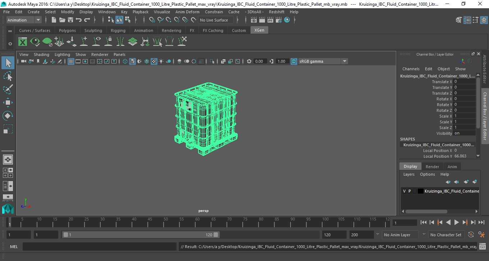Go to the start of playback range
Screen dimensions: 489x261
pos(424,223)
